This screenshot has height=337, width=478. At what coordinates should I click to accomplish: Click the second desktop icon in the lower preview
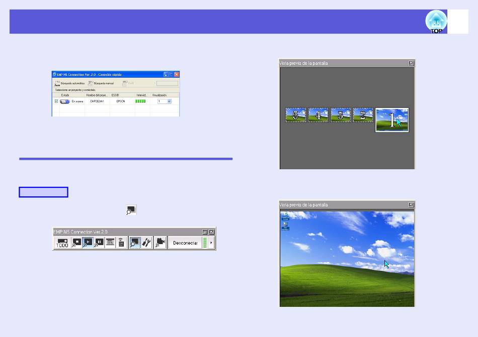(x=285, y=226)
